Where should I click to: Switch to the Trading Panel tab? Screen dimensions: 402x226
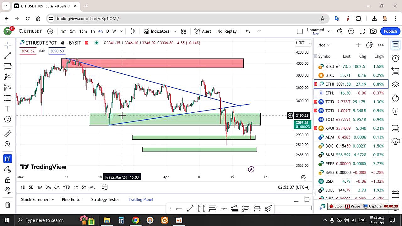point(141,200)
